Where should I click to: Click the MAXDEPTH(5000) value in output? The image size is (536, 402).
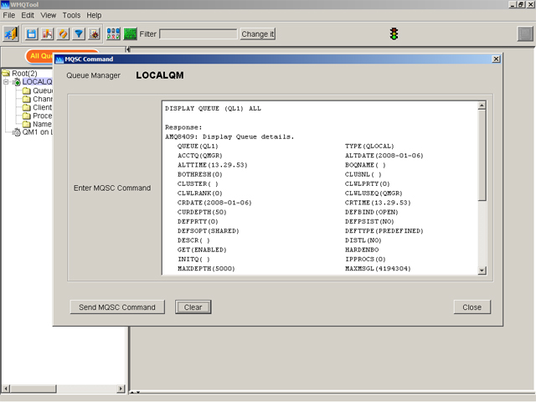tap(206, 269)
